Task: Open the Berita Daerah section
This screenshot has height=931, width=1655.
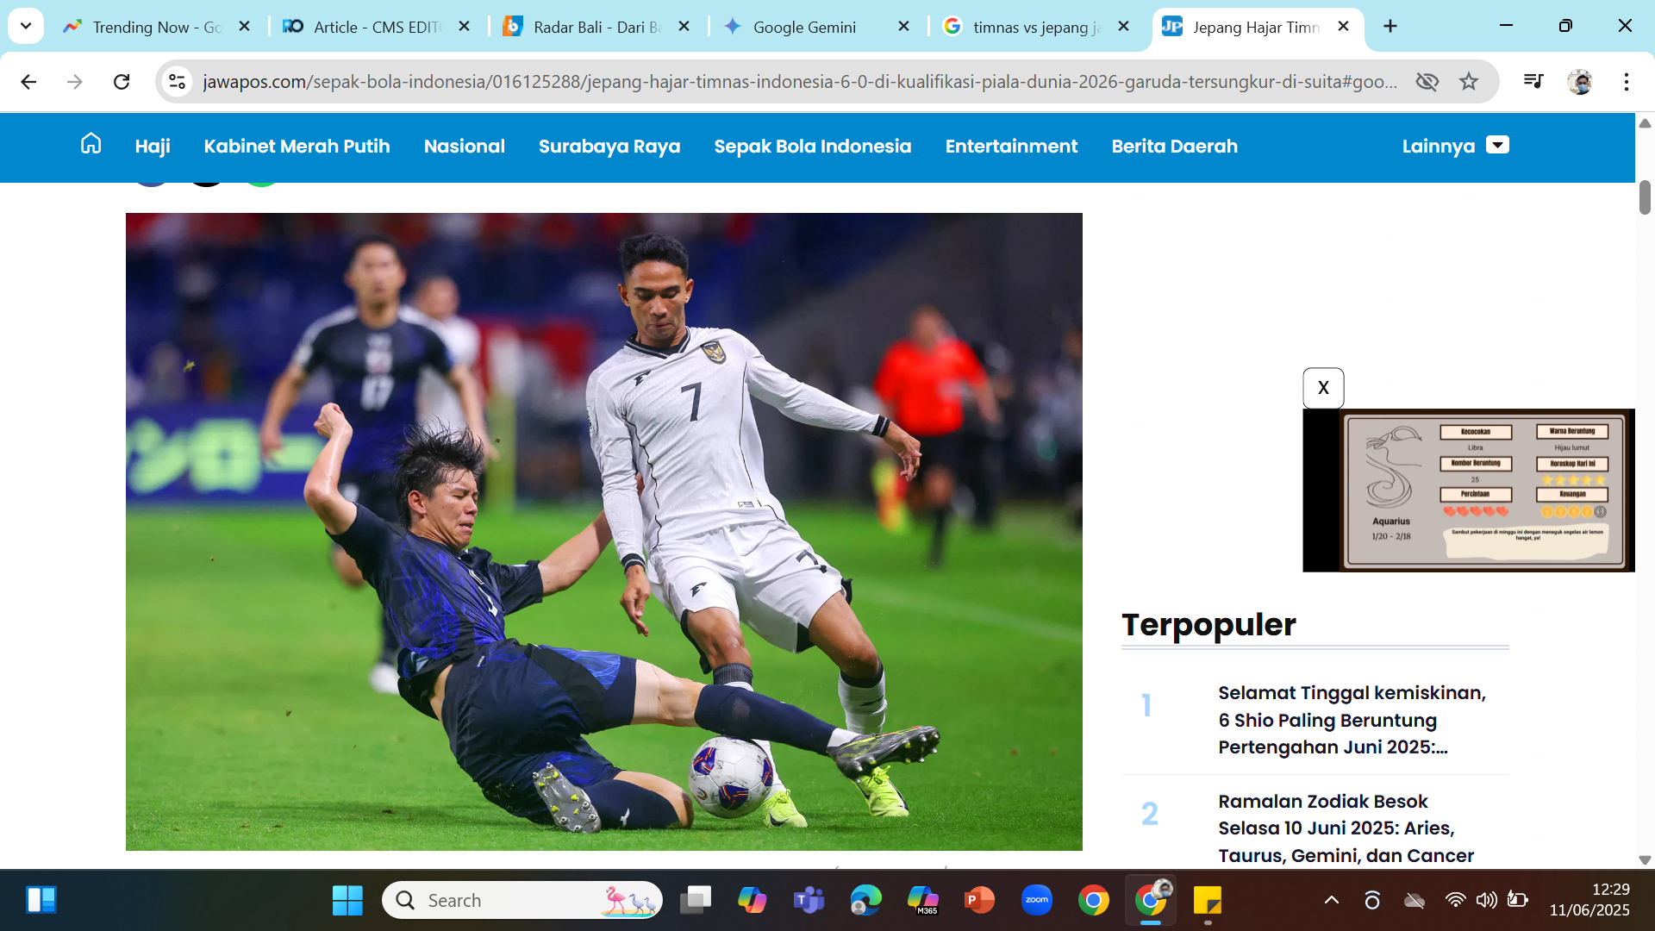Action: 1174,147
